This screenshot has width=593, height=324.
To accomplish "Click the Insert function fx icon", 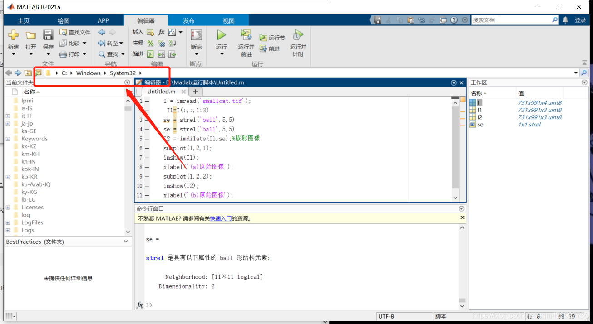I will click(x=162, y=32).
